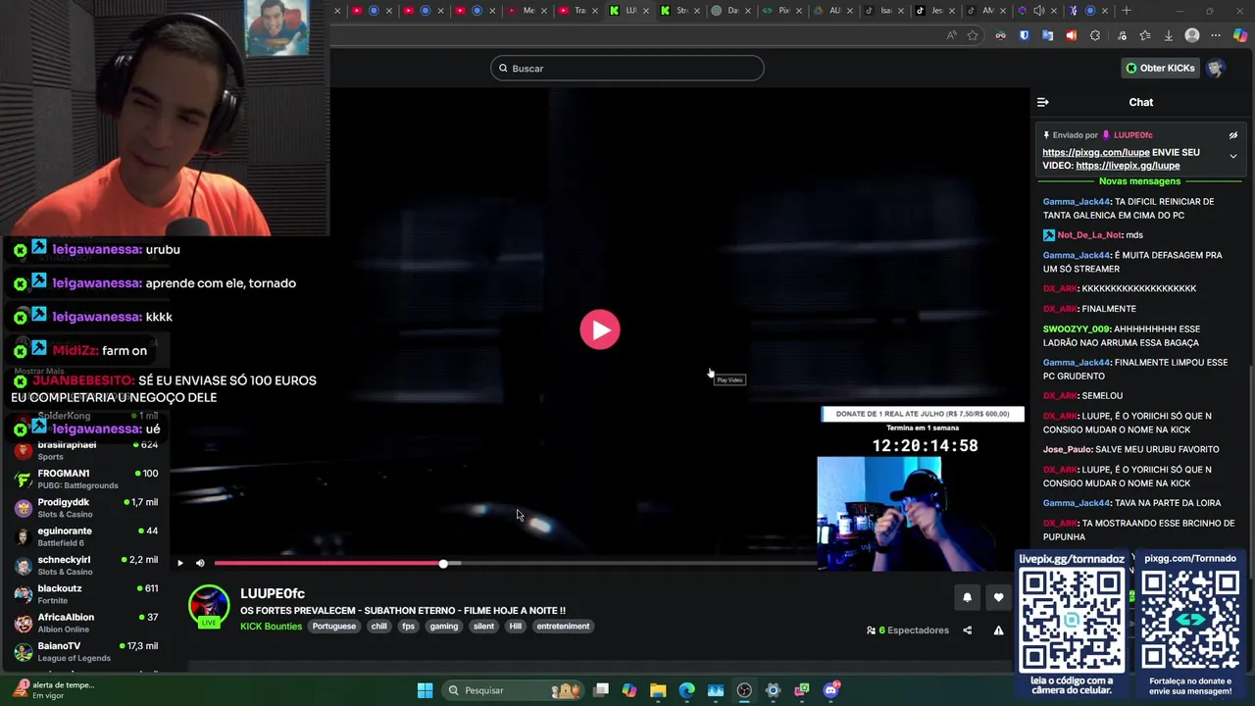Open the pixgg.com/luupe link in chat

click(1095, 152)
